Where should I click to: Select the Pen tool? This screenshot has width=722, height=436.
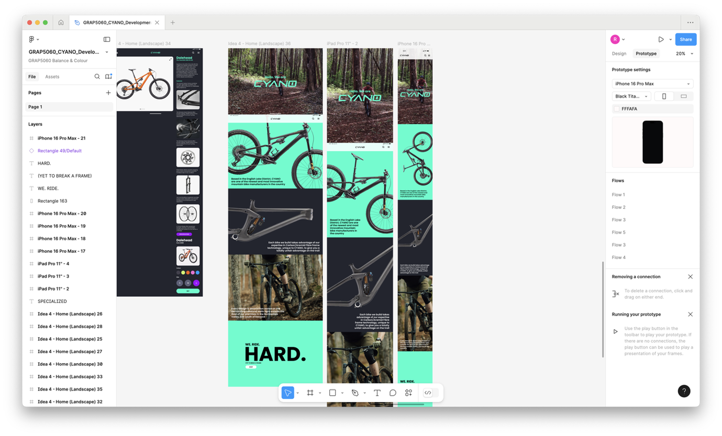tap(355, 393)
